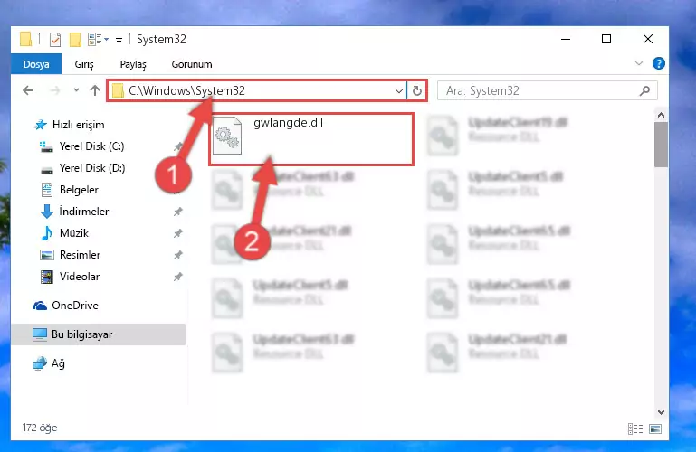Close the System32 window
Image resolution: width=696 pixels, height=452 pixels.
pyautogui.click(x=648, y=40)
